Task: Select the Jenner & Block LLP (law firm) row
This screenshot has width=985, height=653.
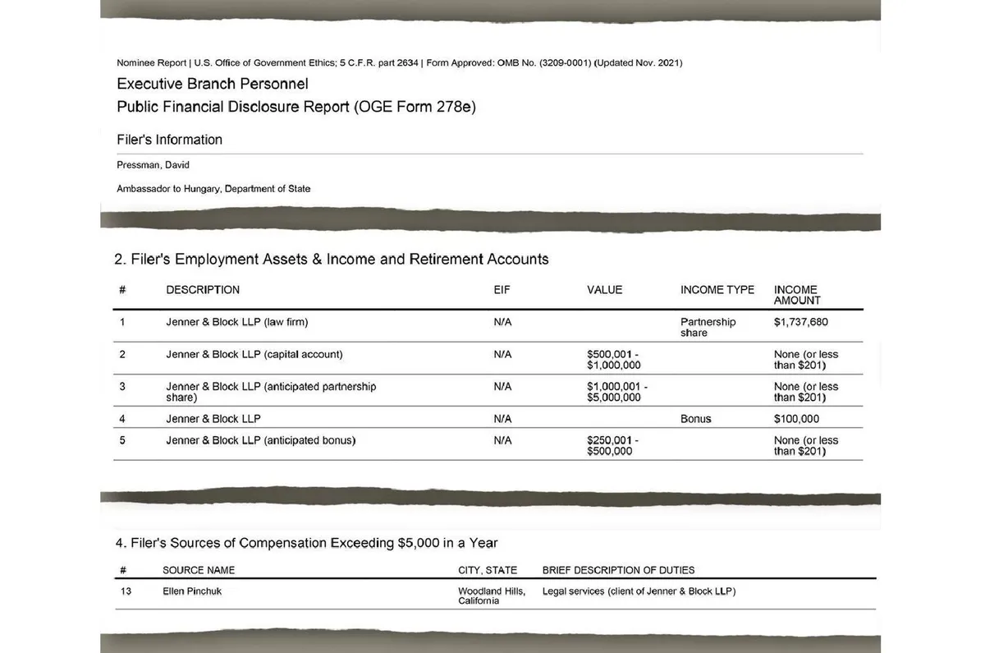Action: click(x=237, y=322)
